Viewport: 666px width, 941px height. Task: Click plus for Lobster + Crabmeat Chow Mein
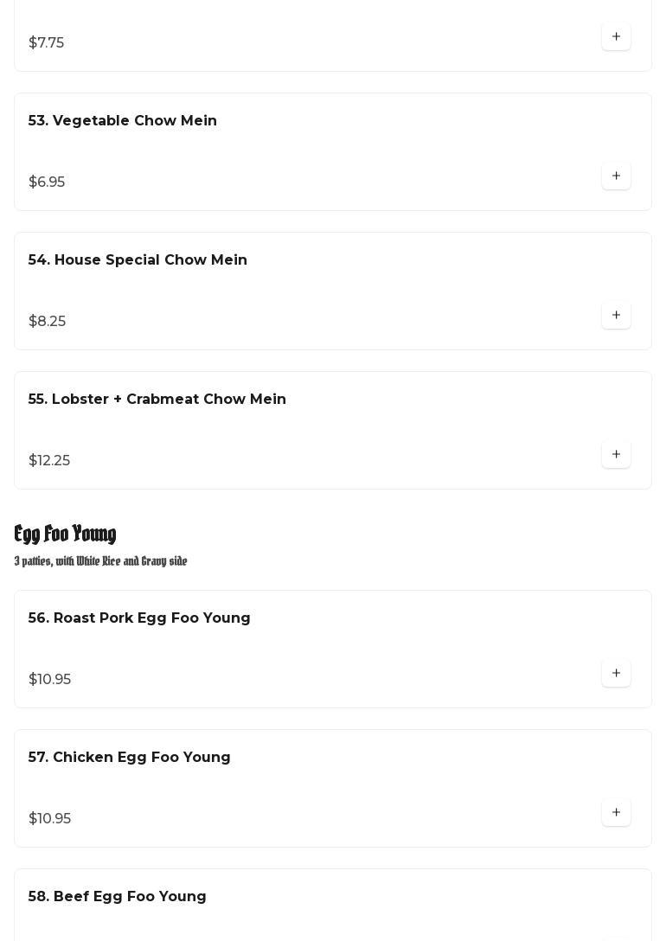[616, 455]
